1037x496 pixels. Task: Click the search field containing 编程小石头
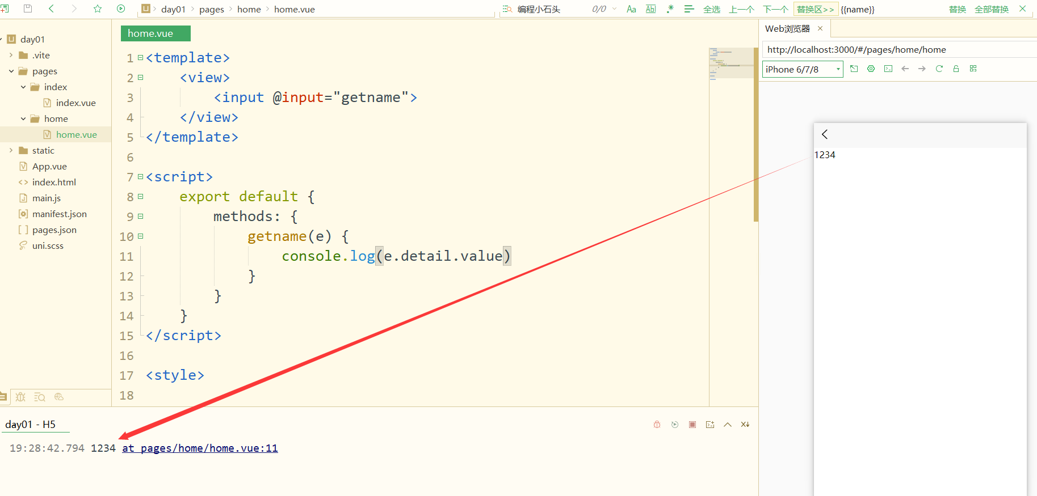(x=552, y=9)
